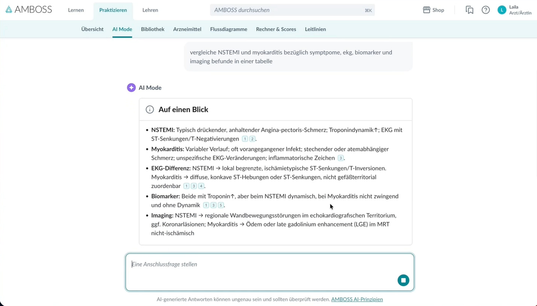Open the bookmarks icon in header

470,10
